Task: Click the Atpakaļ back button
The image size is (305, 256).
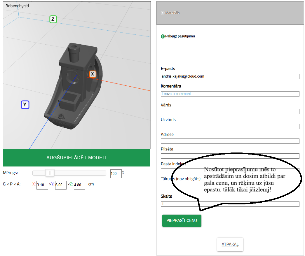Action: tap(230, 245)
